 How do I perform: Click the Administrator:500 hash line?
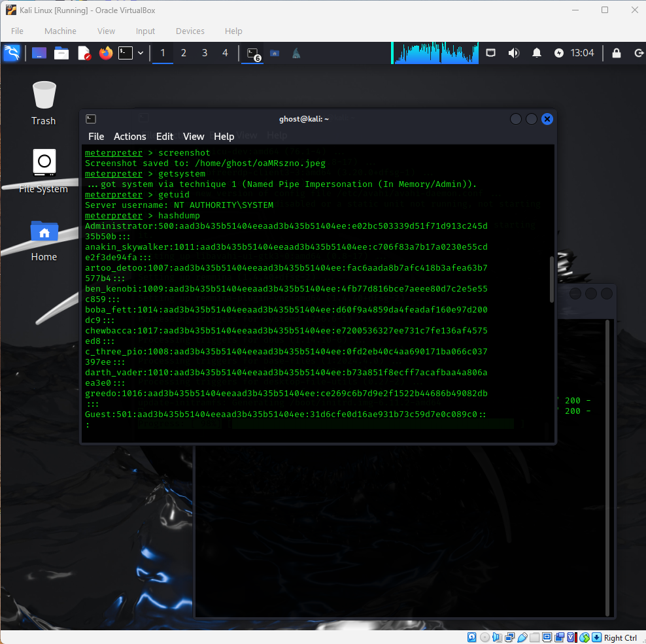(x=286, y=231)
